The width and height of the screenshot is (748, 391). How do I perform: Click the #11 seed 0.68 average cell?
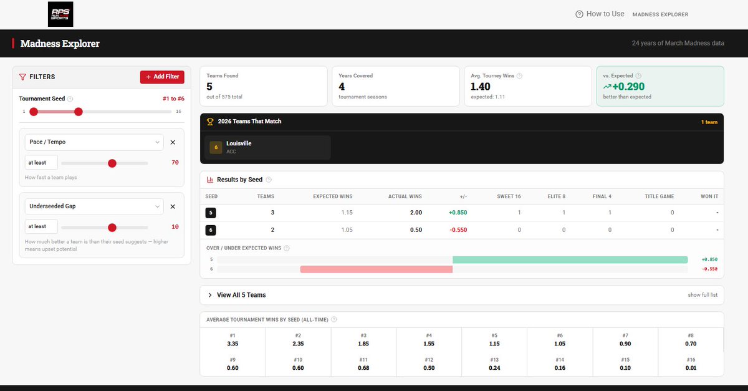tap(363, 364)
